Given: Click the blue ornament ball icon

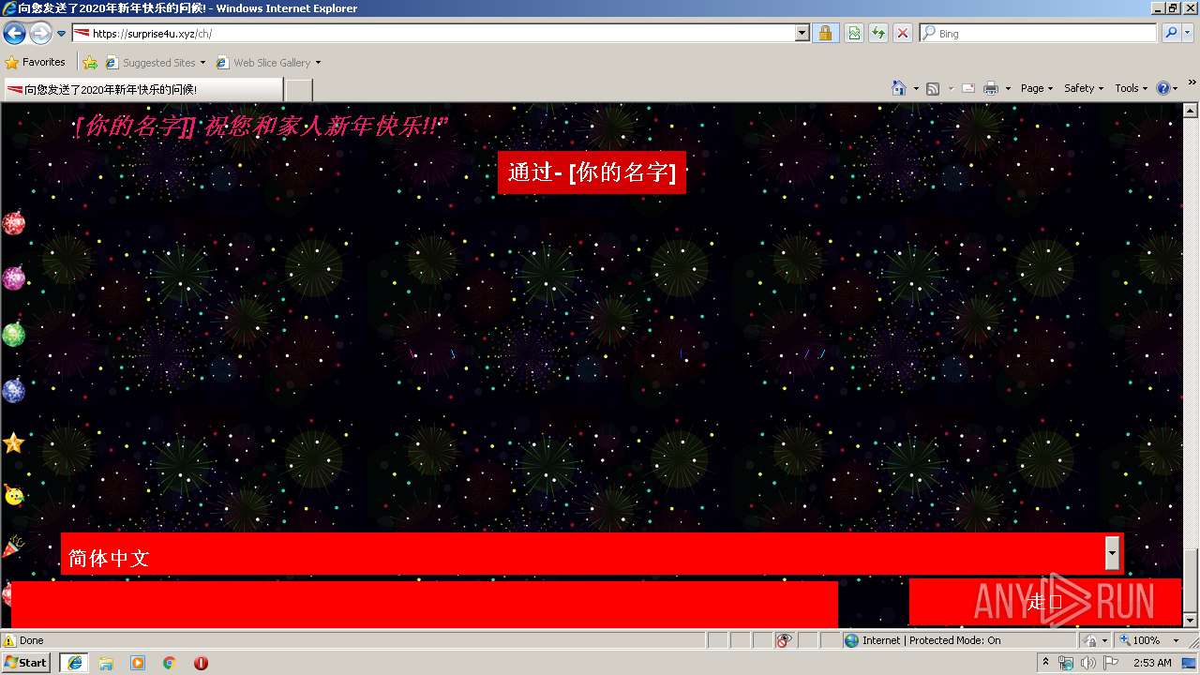Looking at the screenshot, I should click(13, 390).
